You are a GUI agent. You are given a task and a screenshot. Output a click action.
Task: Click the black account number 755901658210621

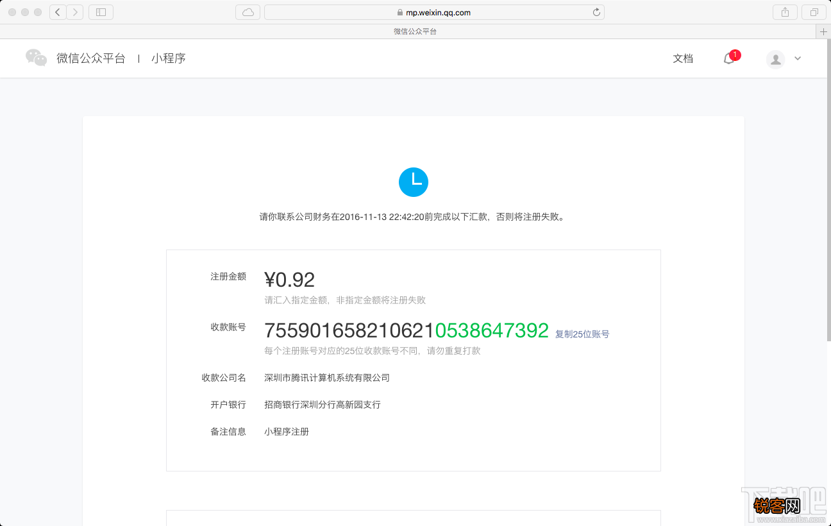(349, 330)
